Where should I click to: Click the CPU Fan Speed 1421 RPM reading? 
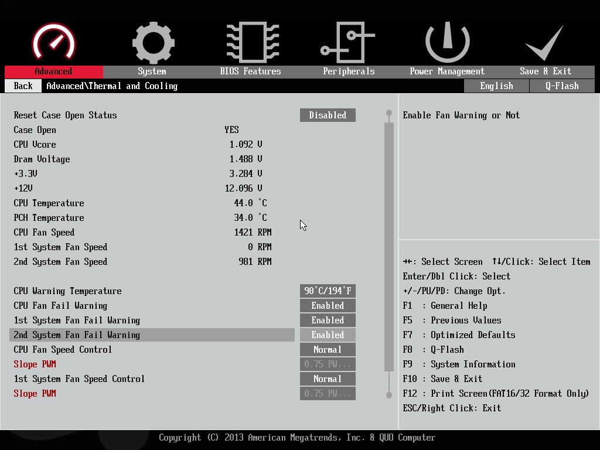click(253, 232)
